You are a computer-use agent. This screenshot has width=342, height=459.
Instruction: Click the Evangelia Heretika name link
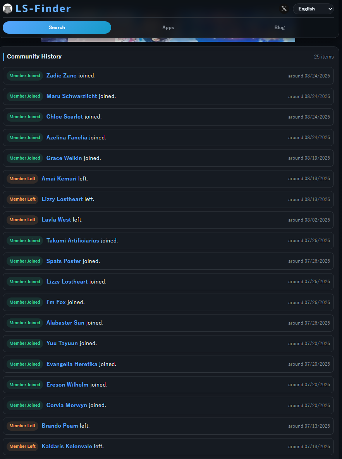(72, 364)
